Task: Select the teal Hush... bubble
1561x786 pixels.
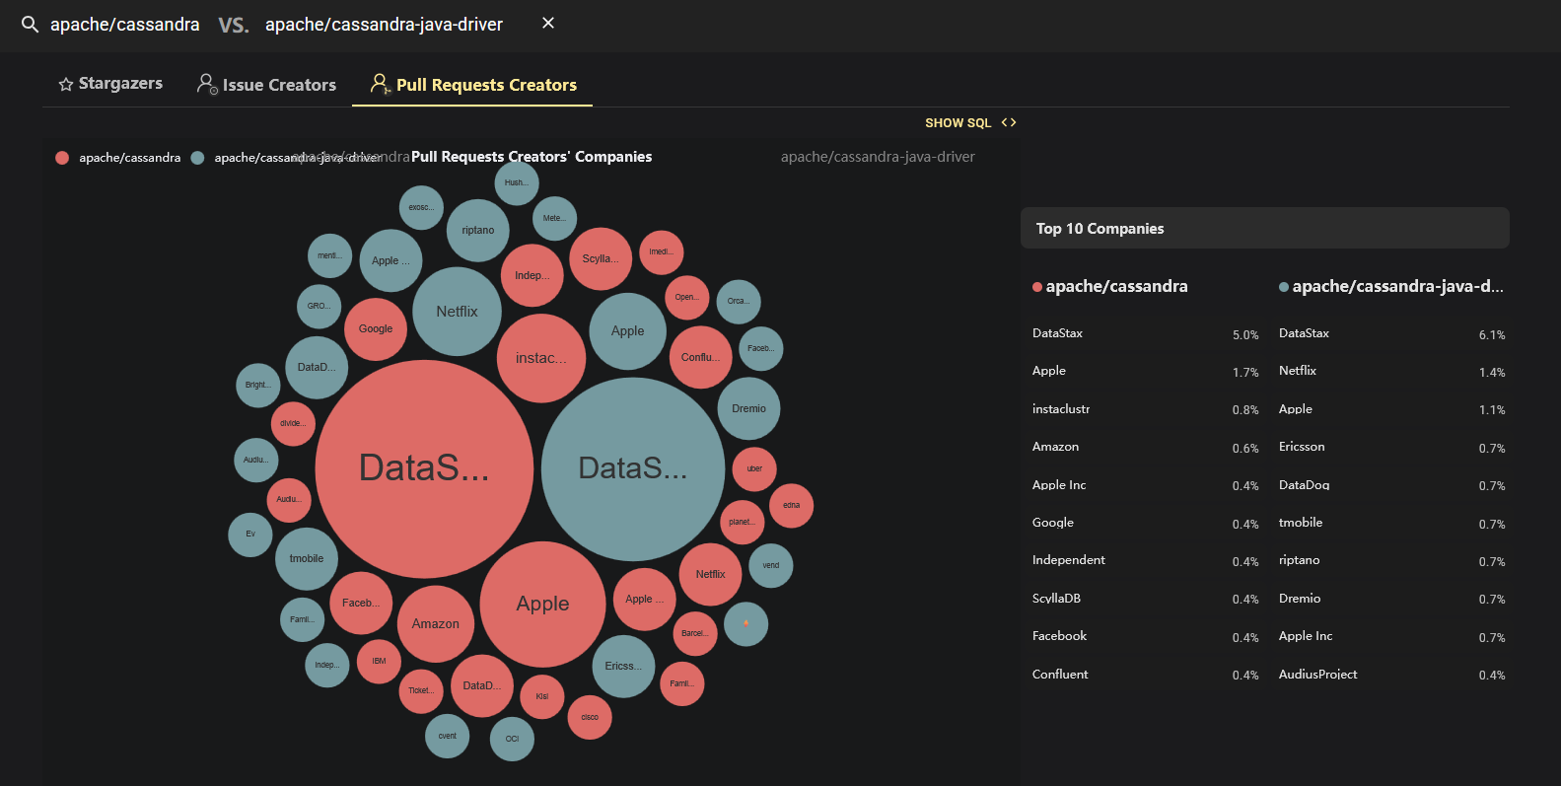Action: coord(517,183)
